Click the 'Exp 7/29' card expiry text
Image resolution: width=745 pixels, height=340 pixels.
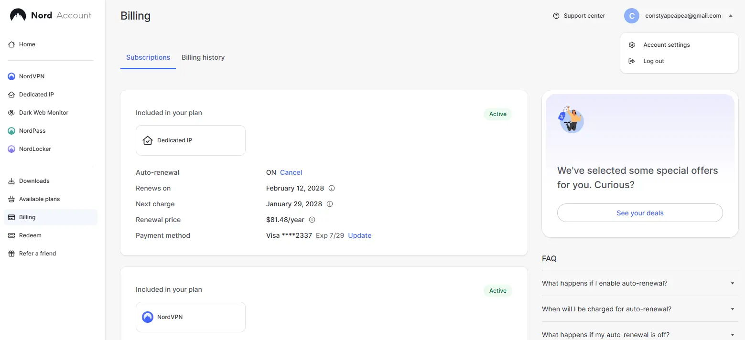click(x=330, y=235)
